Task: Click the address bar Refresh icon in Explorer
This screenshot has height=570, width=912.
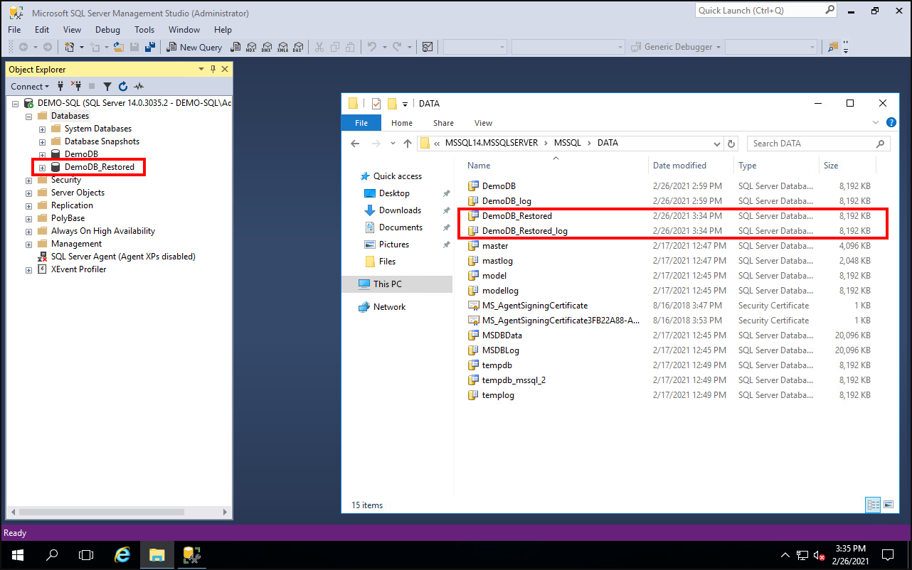Action: [x=732, y=143]
